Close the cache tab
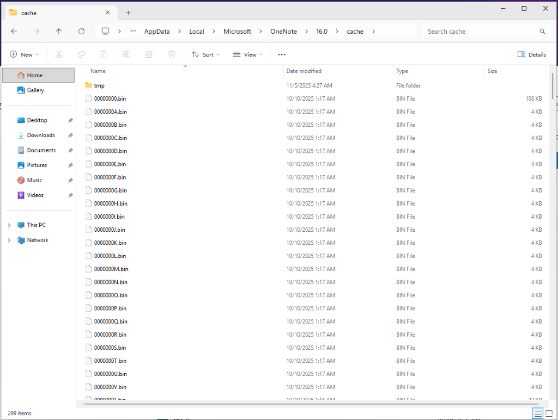Image resolution: width=558 pixels, height=420 pixels. click(107, 13)
